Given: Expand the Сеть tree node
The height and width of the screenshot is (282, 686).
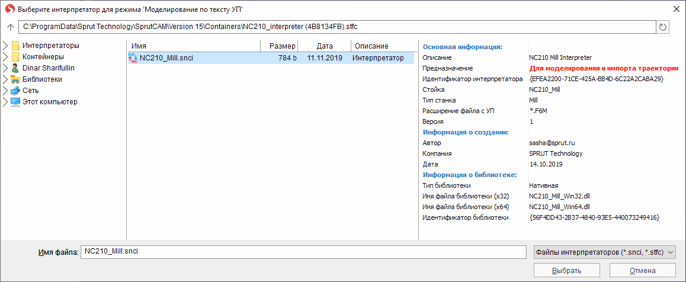Looking at the screenshot, I should (x=5, y=91).
